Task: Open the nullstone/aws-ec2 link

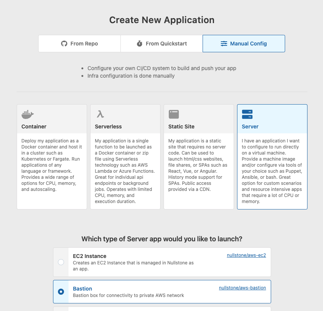Action: (246, 255)
